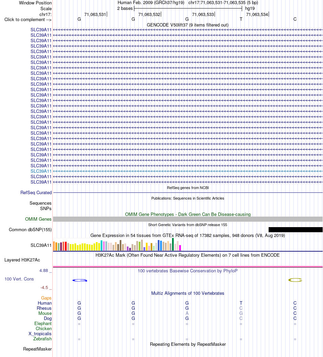Click the '2 bases' scale bar

click(188, 8)
